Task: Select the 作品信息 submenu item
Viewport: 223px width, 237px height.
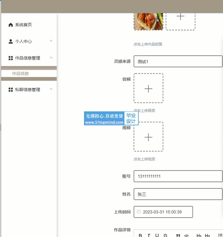Action: click(x=20, y=74)
